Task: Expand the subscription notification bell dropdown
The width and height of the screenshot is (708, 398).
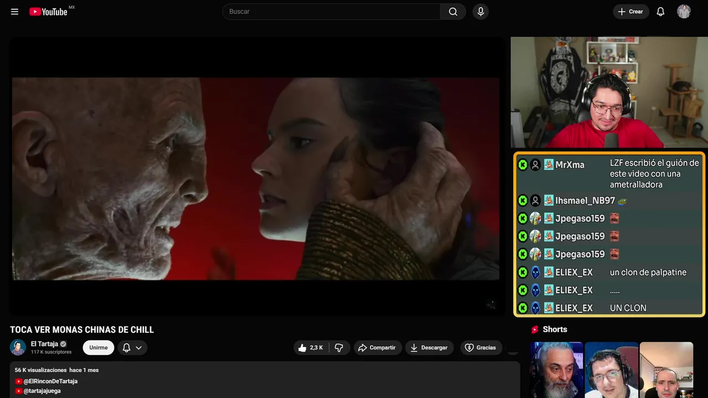Action: (132, 348)
